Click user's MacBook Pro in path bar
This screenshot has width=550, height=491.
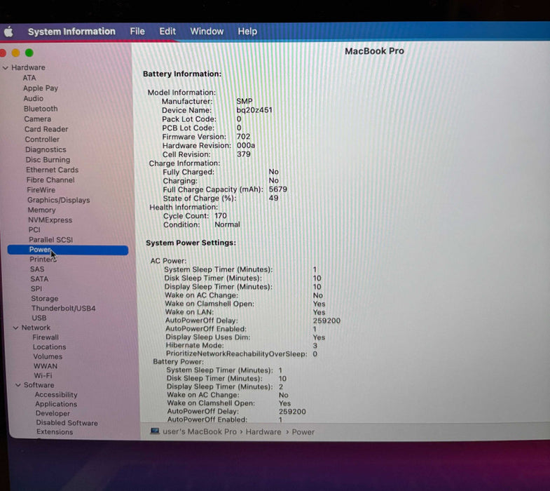click(200, 431)
